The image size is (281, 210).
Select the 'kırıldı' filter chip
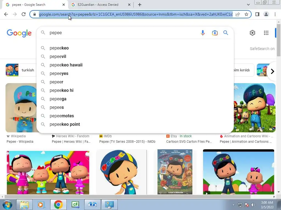(x=244, y=70)
